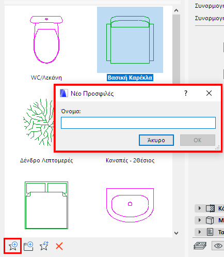Click the hatched square panel icon
This screenshot has height=257, width=224.
click(210, 208)
